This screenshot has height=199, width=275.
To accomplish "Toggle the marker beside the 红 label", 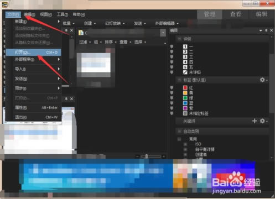I will click(x=172, y=88).
